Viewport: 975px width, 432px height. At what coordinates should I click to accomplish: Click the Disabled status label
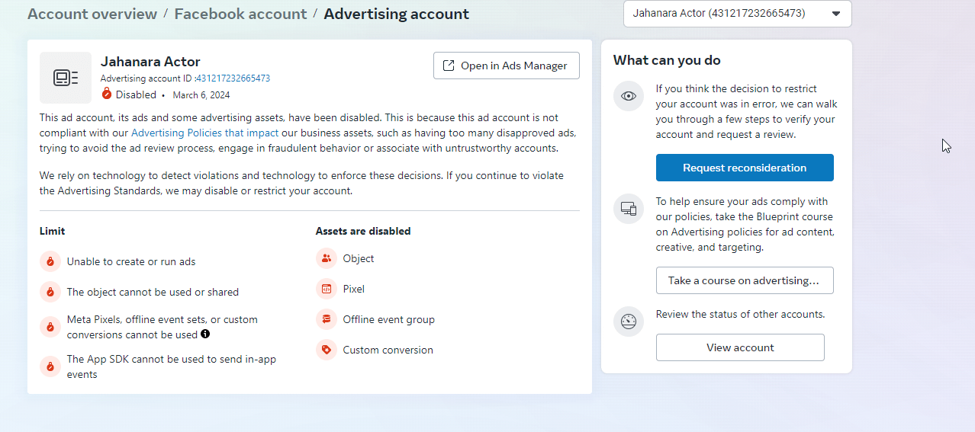(136, 95)
